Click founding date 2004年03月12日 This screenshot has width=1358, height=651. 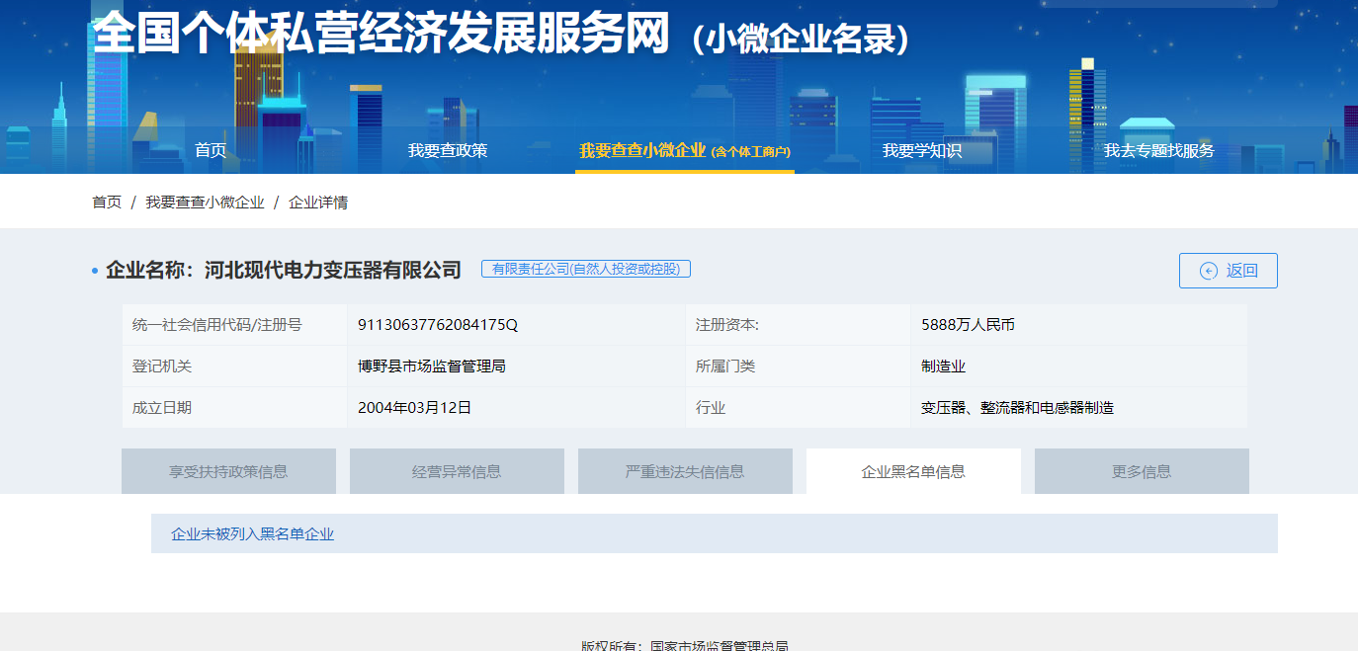click(x=414, y=407)
